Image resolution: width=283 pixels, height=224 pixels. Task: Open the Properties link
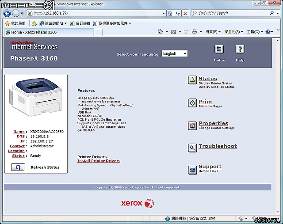[213, 123]
